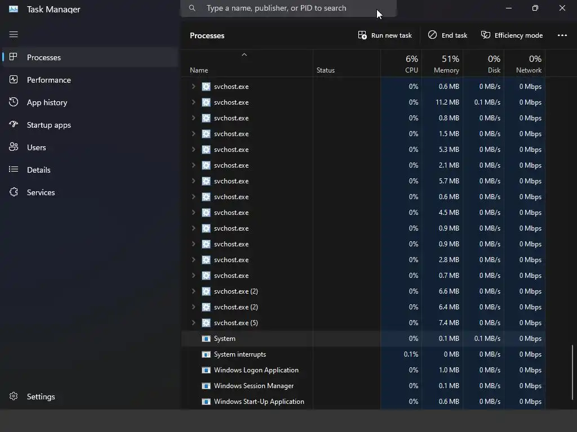This screenshot has width=577, height=432.
Task: Select Windows Start-Up Application row
Action: coord(363,402)
